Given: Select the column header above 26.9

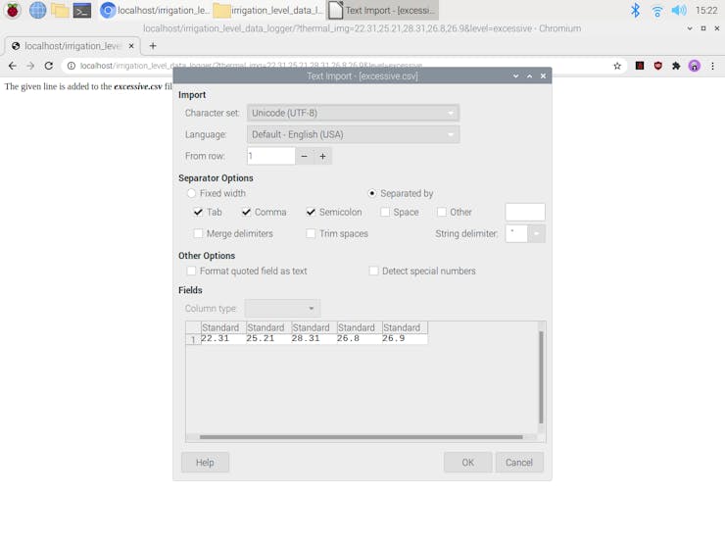Looking at the screenshot, I should [x=405, y=327].
